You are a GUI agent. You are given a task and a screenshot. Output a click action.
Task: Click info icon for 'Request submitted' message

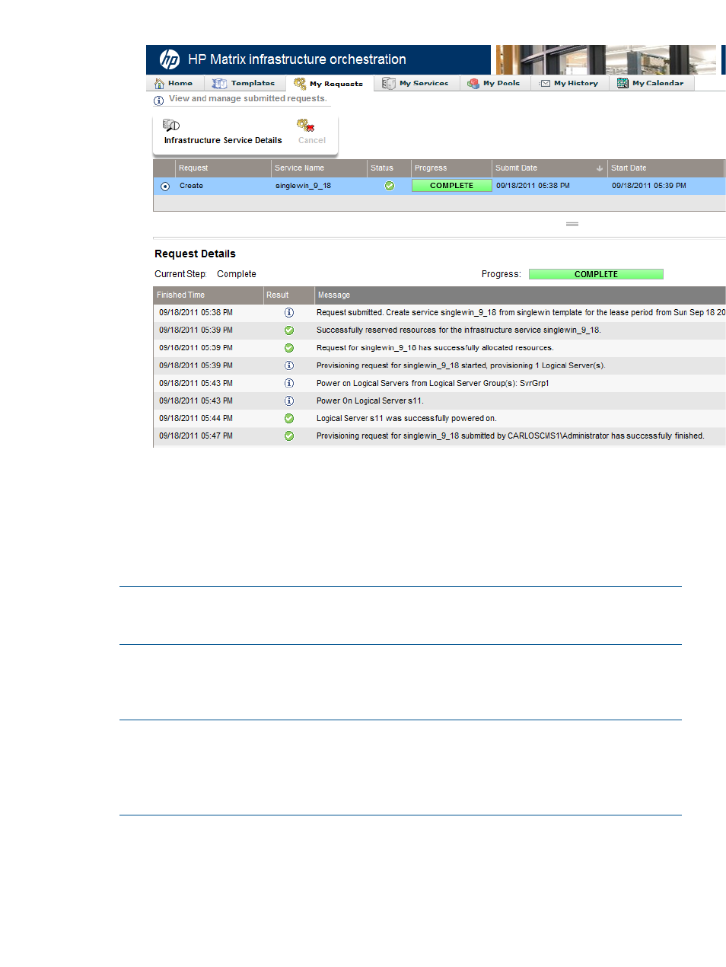pyautogui.click(x=289, y=313)
